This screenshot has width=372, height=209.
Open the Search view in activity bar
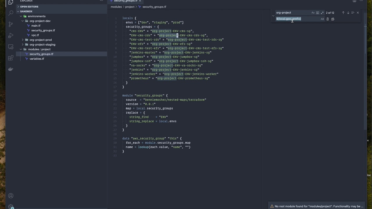click(10, 13)
